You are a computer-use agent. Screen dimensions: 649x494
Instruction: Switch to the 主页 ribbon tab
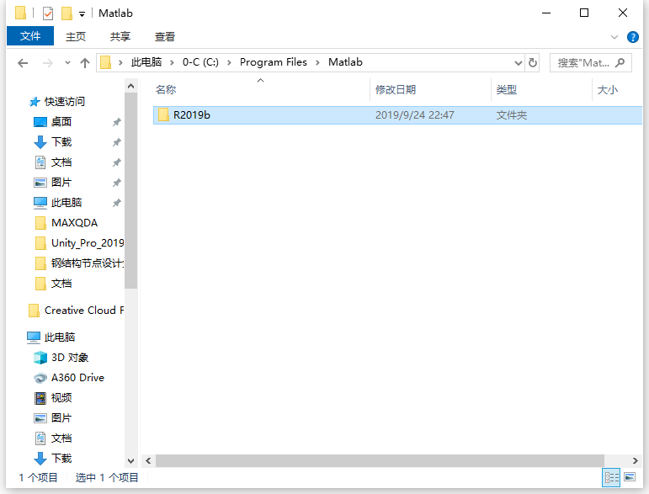(75, 36)
